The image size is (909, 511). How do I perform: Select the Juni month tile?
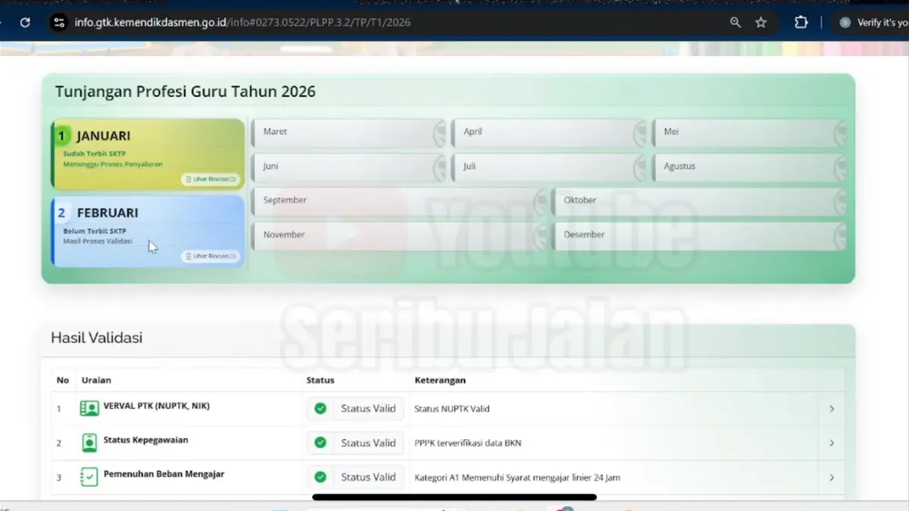click(348, 167)
